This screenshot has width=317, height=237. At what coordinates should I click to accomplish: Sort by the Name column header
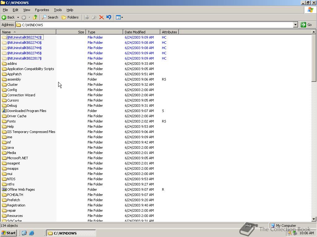coord(28,32)
